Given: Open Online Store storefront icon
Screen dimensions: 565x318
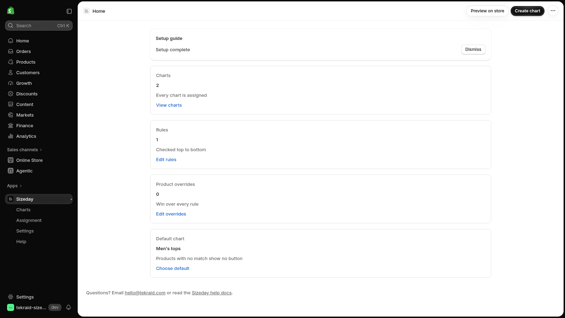Looking at the screenshot, I should 11,160.
